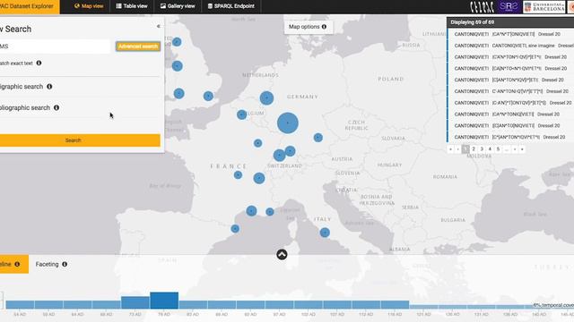The image size is (574, 322).
Task: Click the CEIPAC logo in header
Action: [482, 7]
